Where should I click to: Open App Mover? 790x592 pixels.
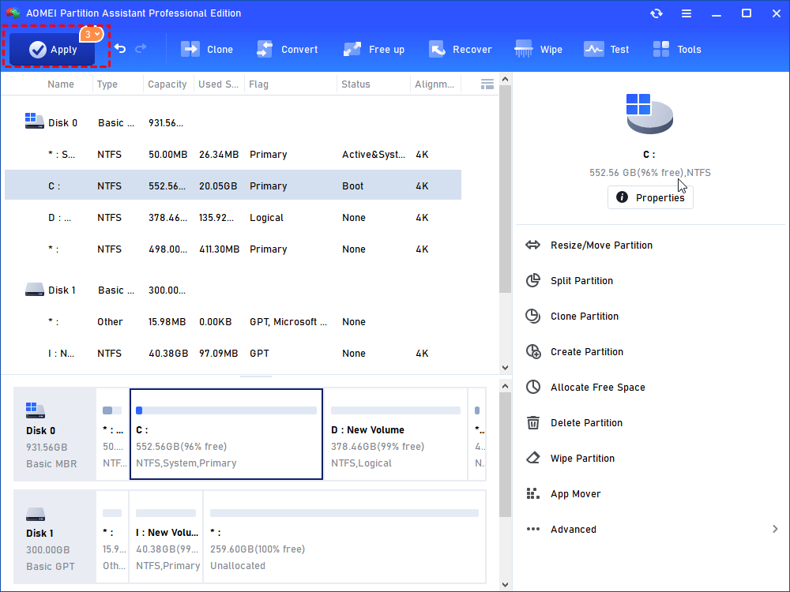pyautogui.click(x=575, y=494)
